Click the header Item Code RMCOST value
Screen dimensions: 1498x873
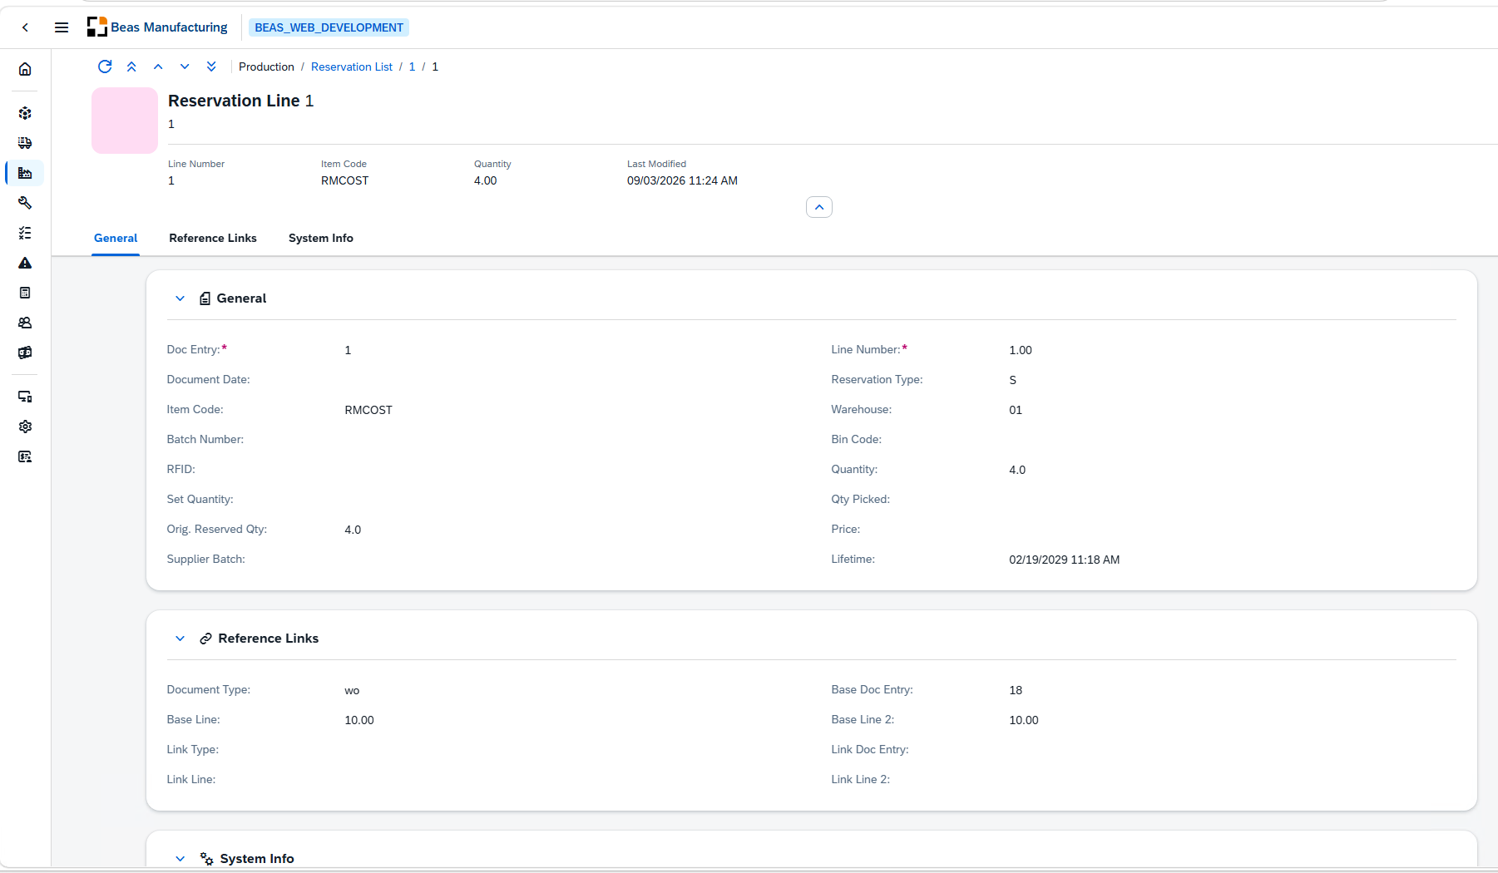tap(344, 180)
